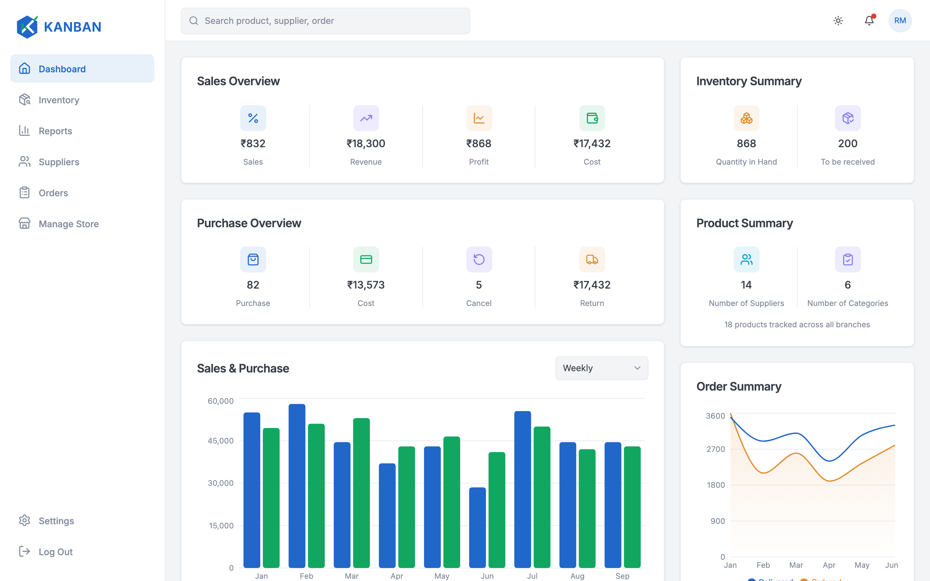Open the Orders menu item
This screenshot has height=581, width=930.
[82, 192]
